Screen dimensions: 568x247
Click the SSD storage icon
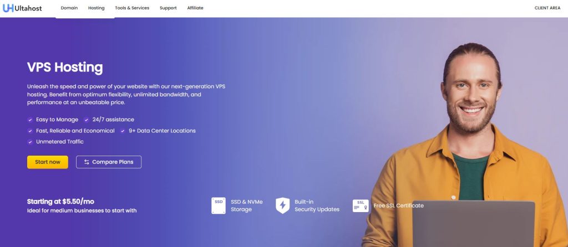click(219, 205)
